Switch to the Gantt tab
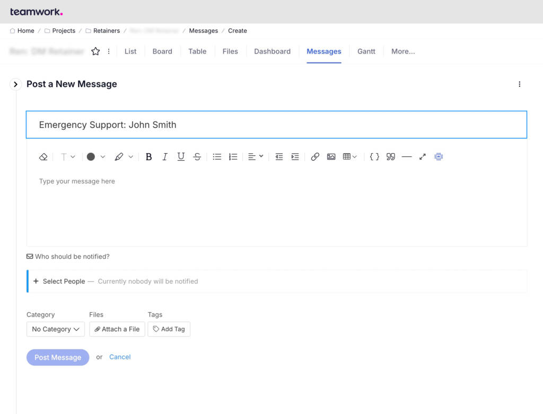Viewport: 543px width, 414px height. pos(366,51)
